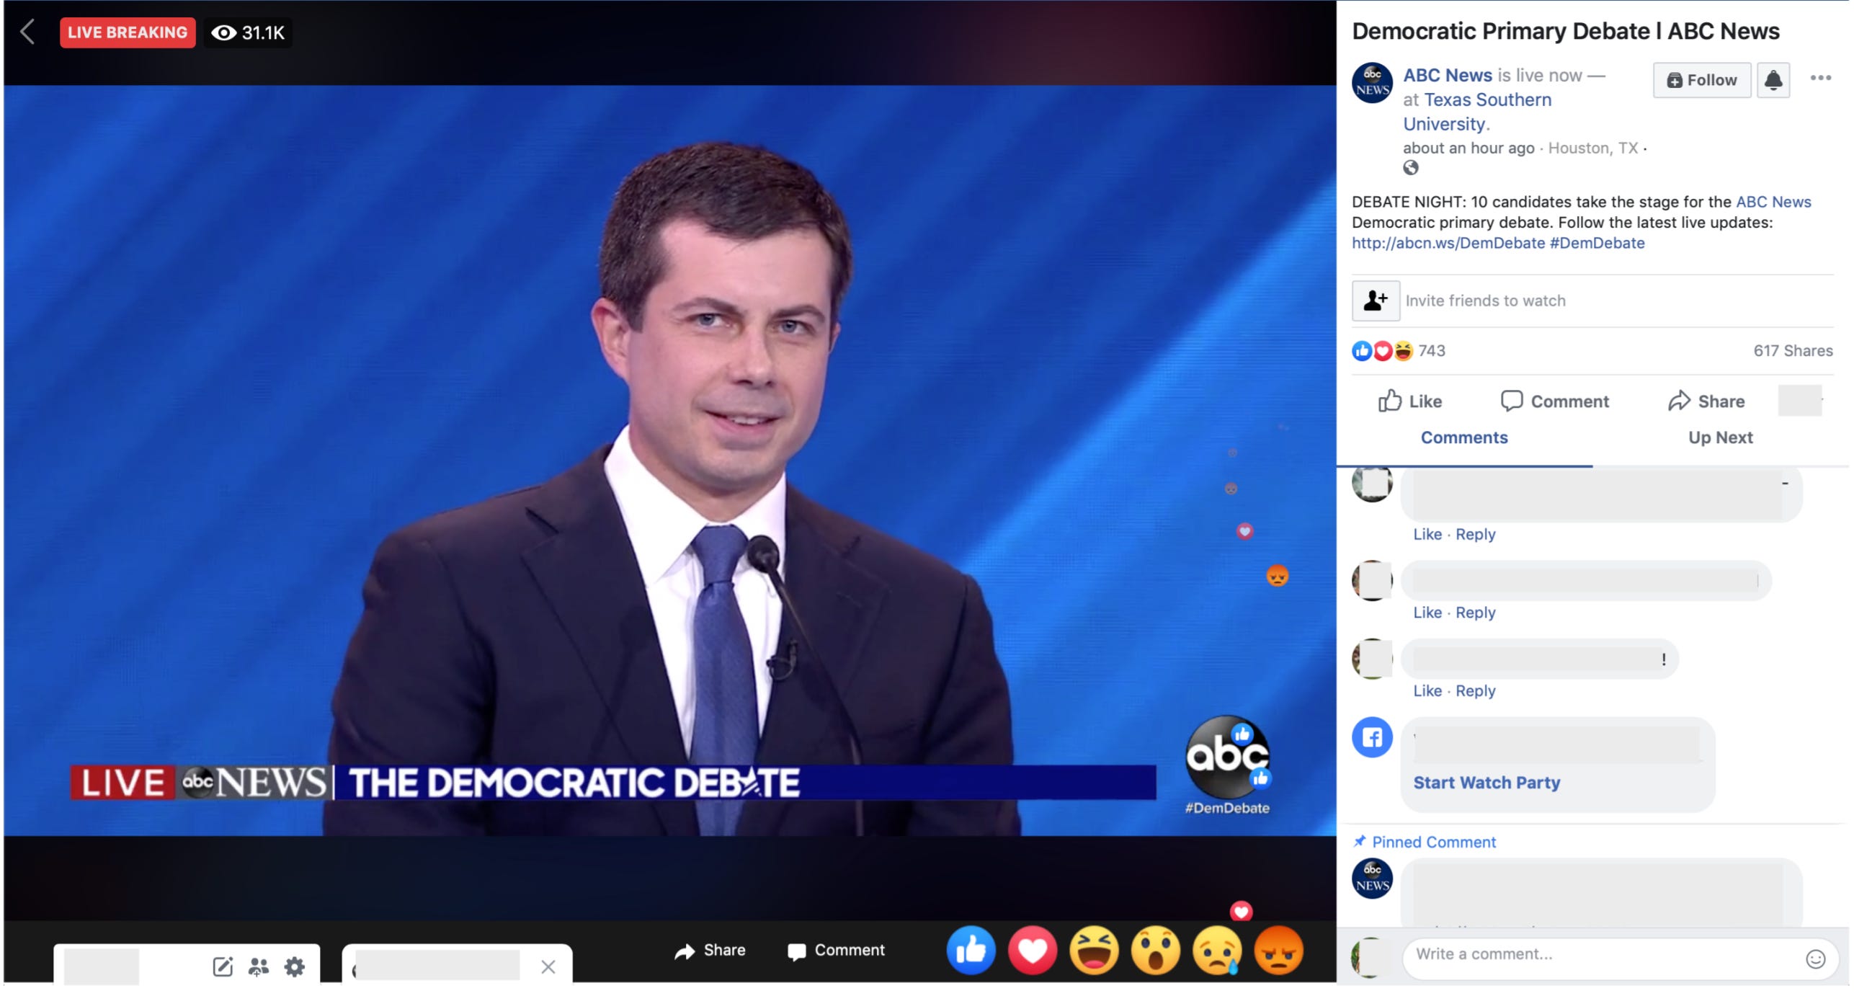This screenshot has width=1854, height=996.
Task: Open the three-dot post options menu
Action: [x=1820, y=78]
